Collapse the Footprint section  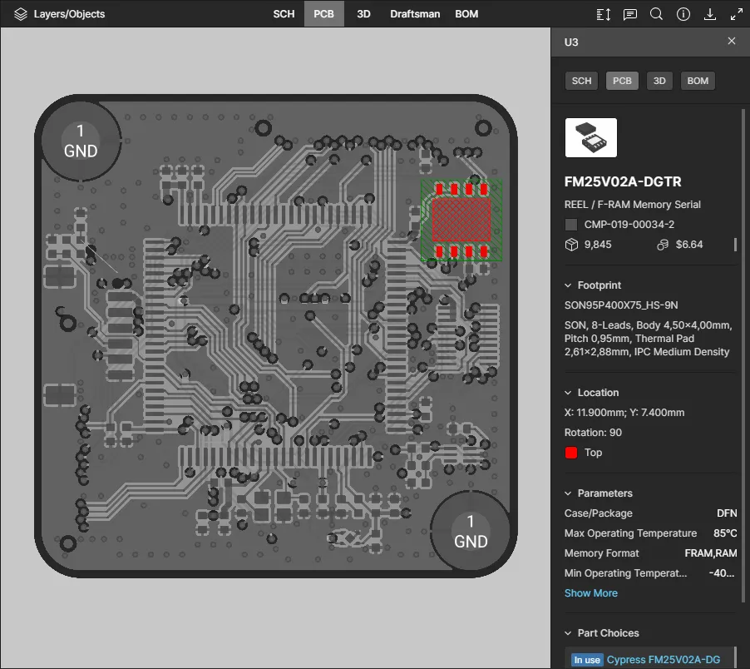click(x=569, y=285)
